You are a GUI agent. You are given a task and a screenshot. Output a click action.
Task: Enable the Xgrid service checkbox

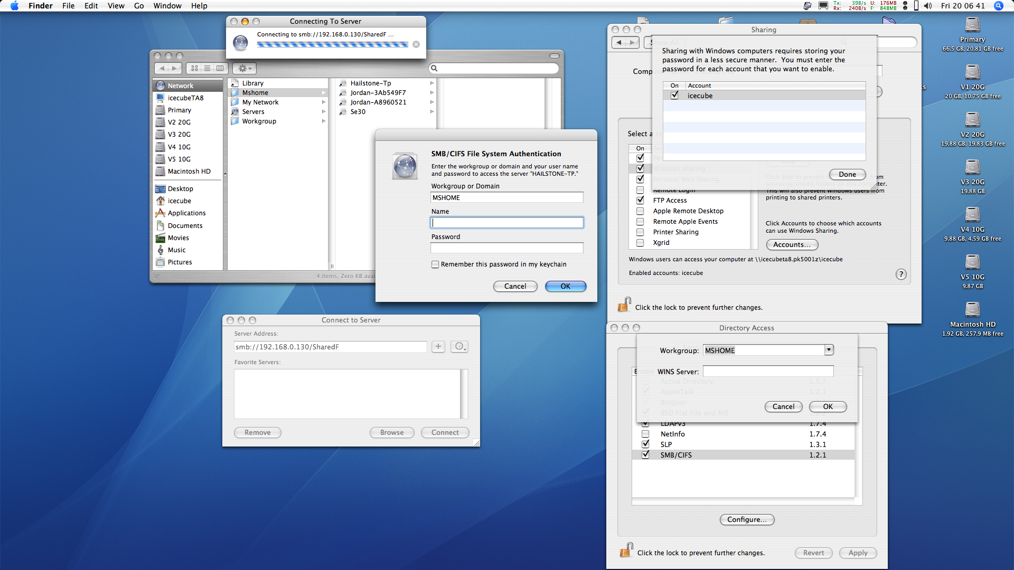(640, 243)
